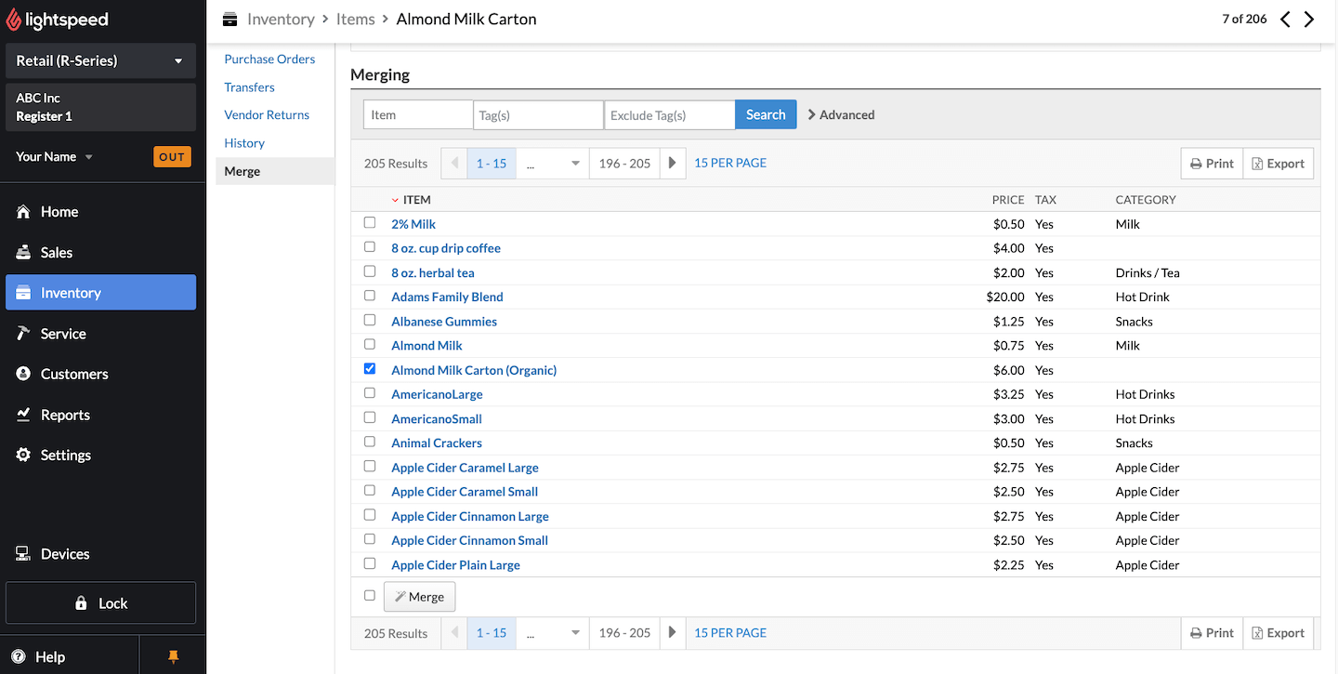Click the Devices monitor icon
Screen dimensions: 1338x674
pos(24,554)
